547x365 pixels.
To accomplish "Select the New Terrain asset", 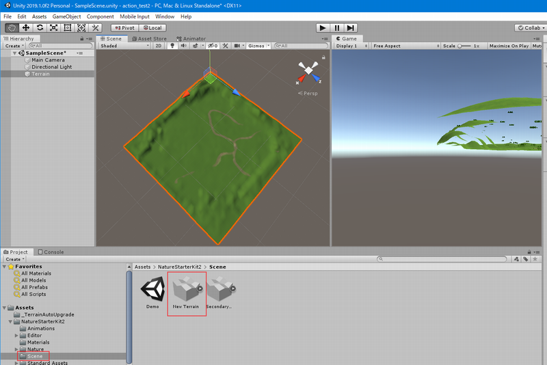I will pos(186,292).
